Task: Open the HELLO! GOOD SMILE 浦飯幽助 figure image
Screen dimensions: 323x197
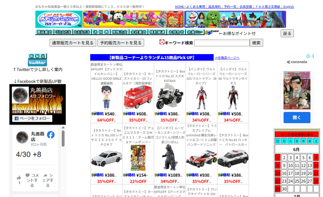Action: [107, 98]
